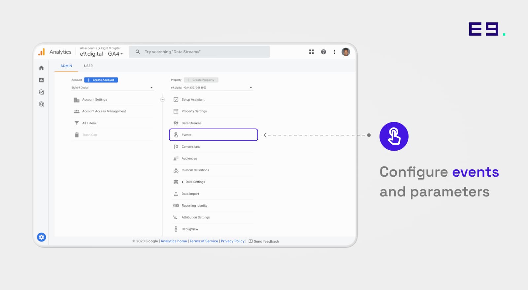Image resolution: width=528 pixels, height=290 pixels.
Task: Open the Events menu item
Action: (214, 135)
